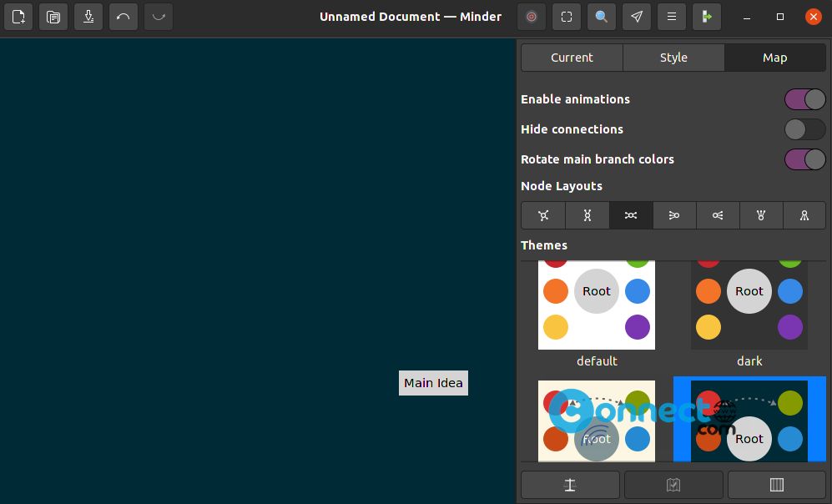Screen dimensions: 832x504
Task: Click the new document icon
Action: (x=18, y=17)
